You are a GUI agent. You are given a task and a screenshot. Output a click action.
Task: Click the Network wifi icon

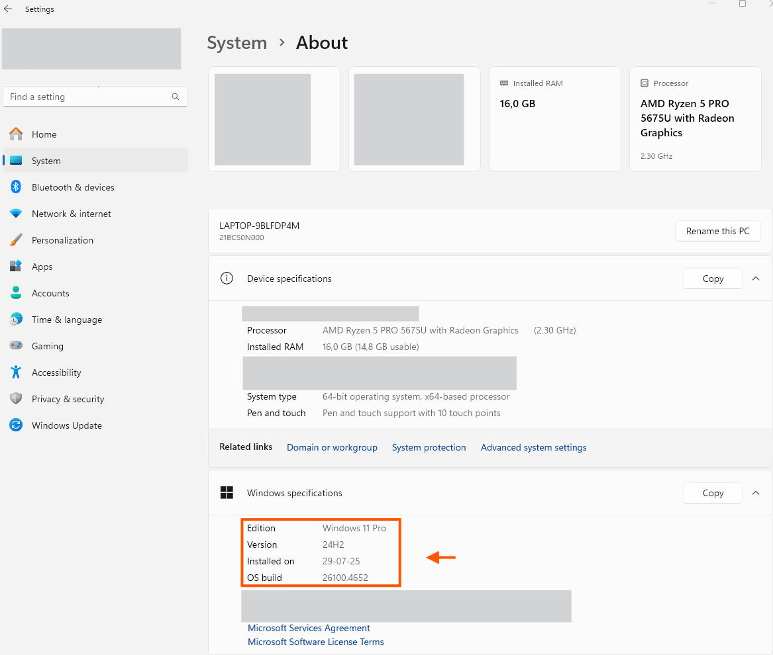(x=16, y=213)
